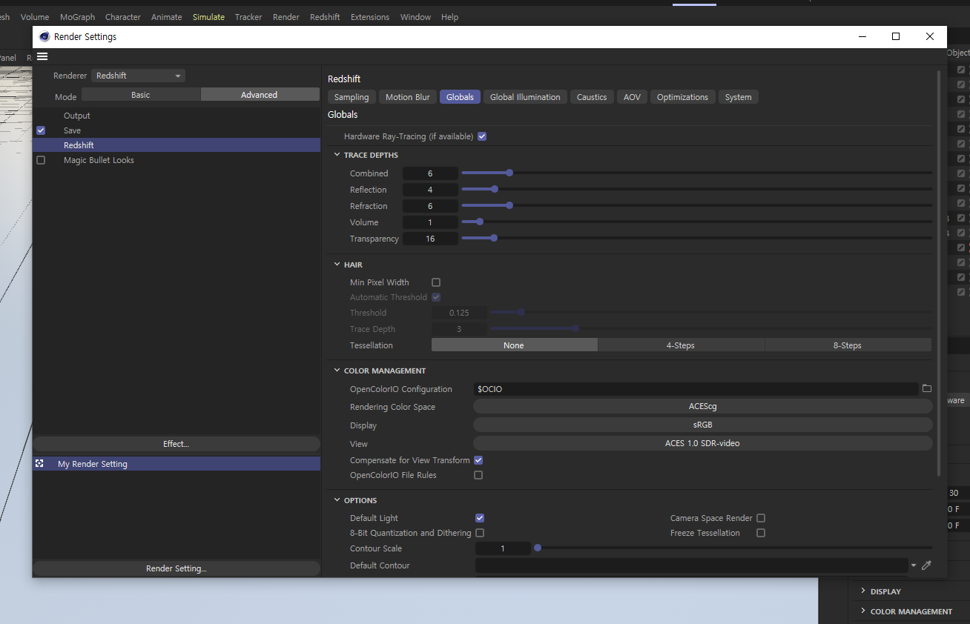Click the Refraction value field

[430, 206]
